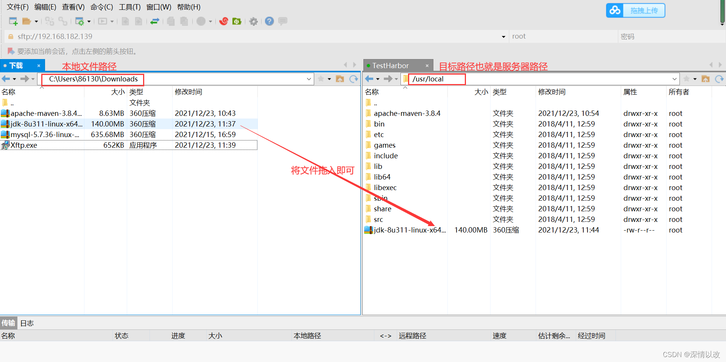Expand remote favorites star dropdown arrow
This screenshot has width=726, height=362.
point(695,79)
